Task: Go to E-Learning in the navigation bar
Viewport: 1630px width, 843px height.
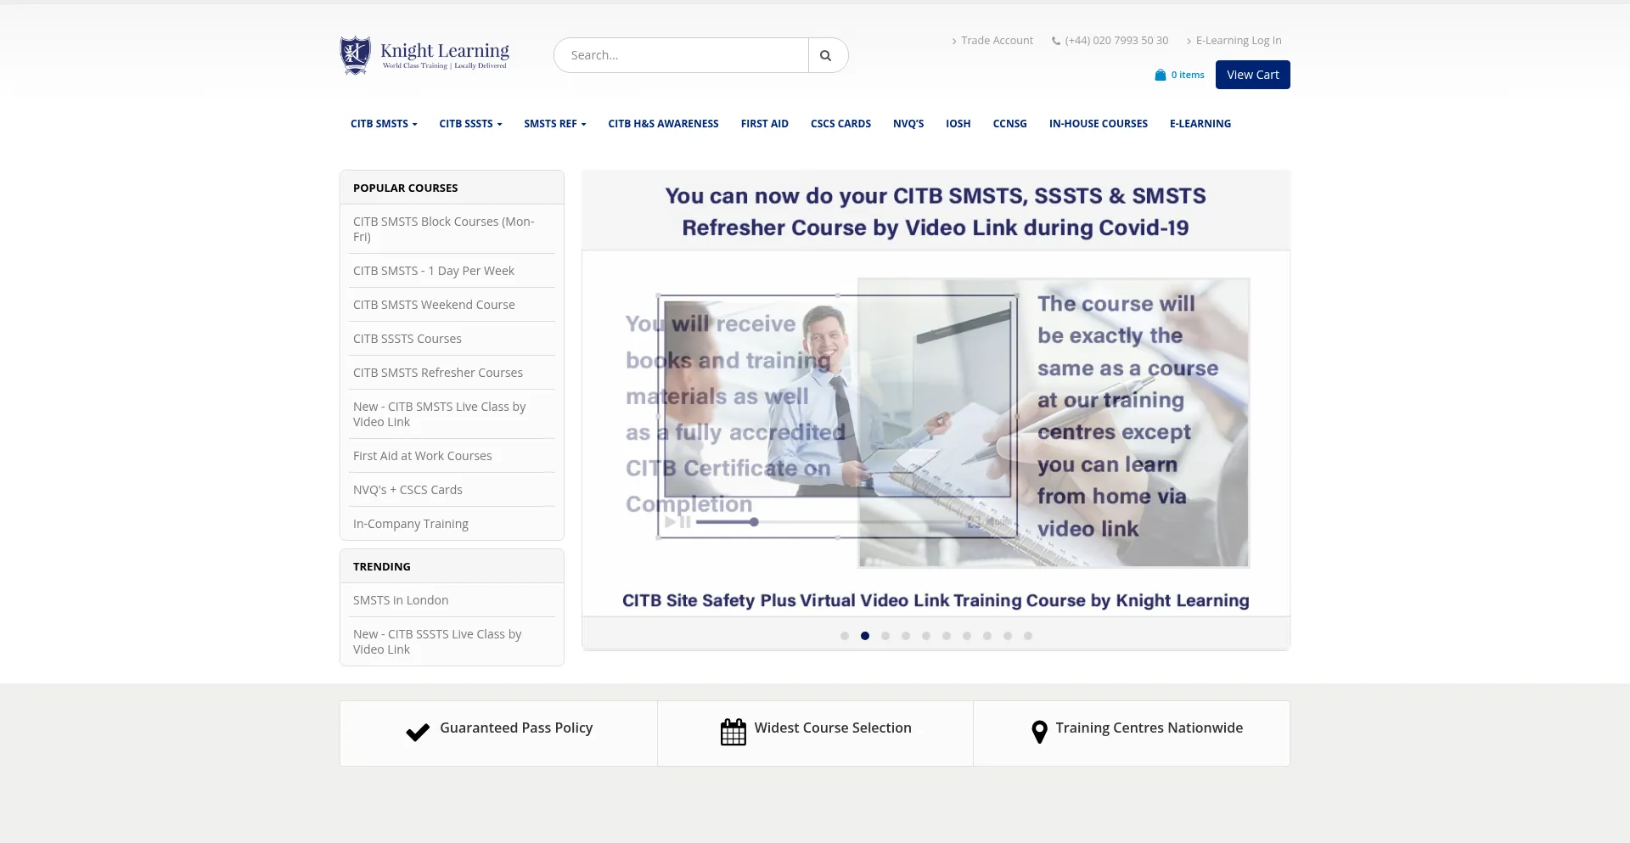Action: click(x=1200, y=124)
